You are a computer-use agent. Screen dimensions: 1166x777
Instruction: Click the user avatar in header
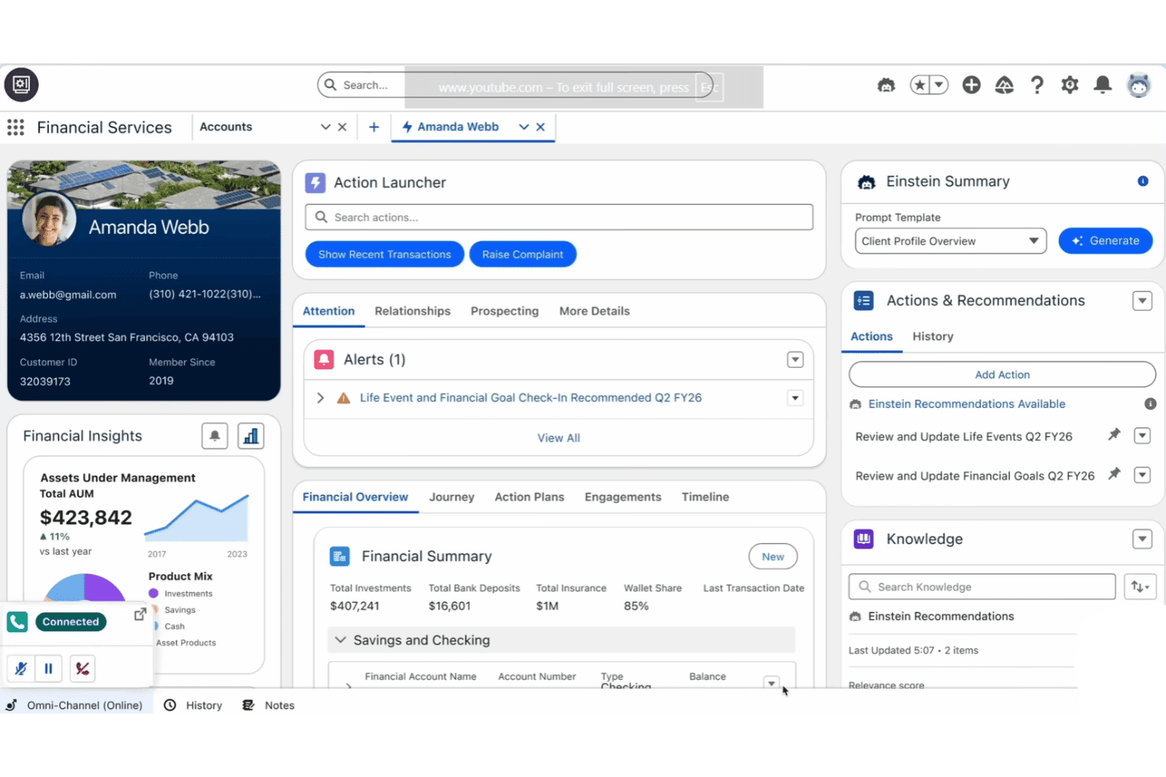(1138, 85)
